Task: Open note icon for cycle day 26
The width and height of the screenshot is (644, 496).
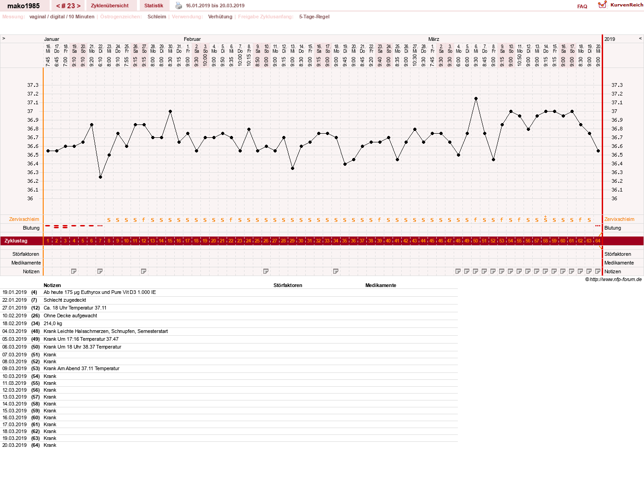Action: click(266, 271)
